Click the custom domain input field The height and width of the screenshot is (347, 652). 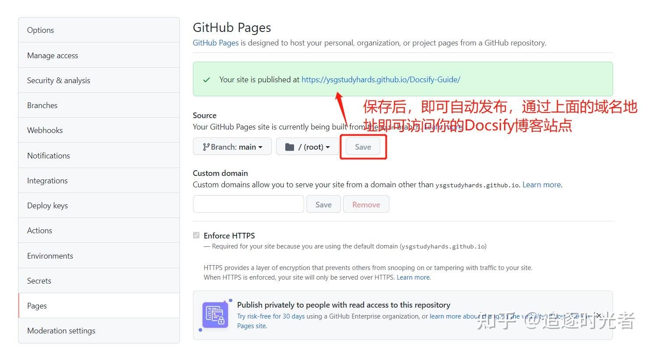pyautogui.click(x=248, y=204)
